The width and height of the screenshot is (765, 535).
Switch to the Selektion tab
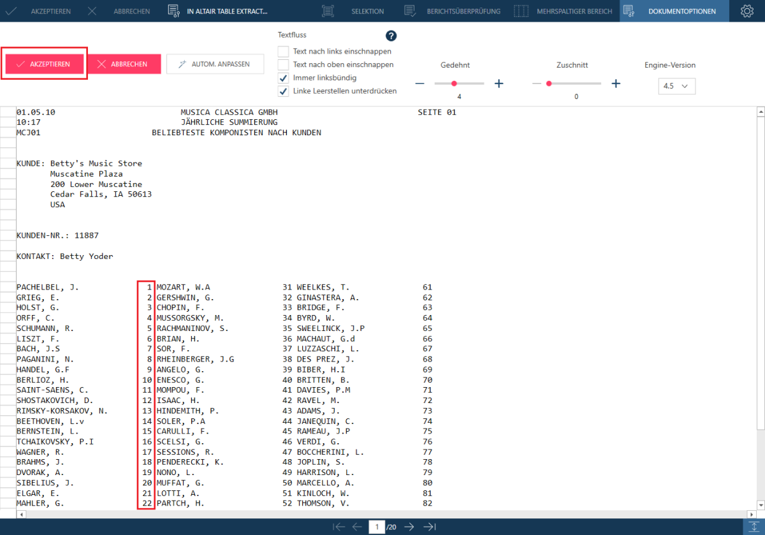coord(354,11)
